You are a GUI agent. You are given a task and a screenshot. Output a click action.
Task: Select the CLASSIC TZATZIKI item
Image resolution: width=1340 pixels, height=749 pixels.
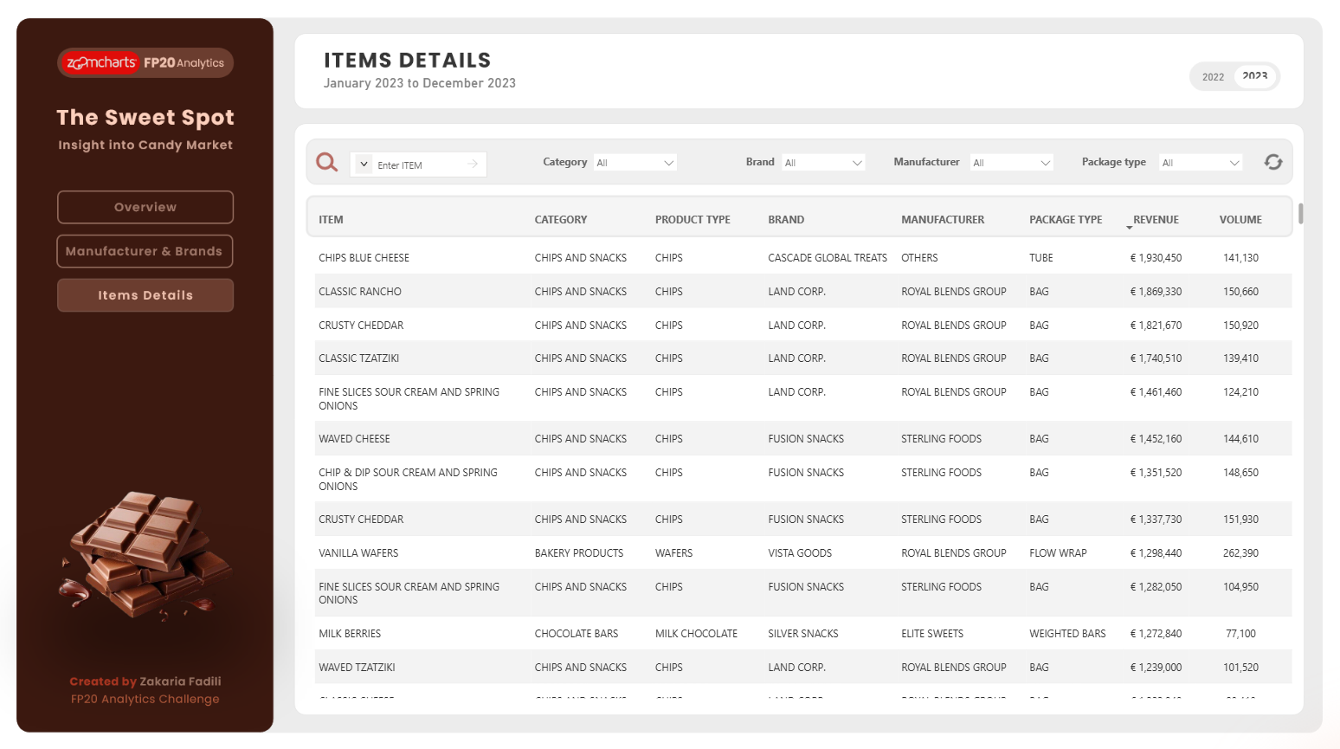[x=358, y=358]
